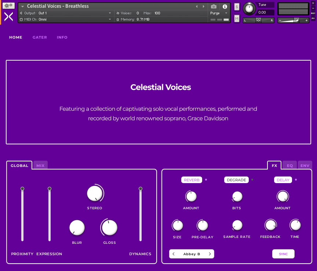Switch to the EQ tab
This screenshot has width=317, height=271.
290,165
